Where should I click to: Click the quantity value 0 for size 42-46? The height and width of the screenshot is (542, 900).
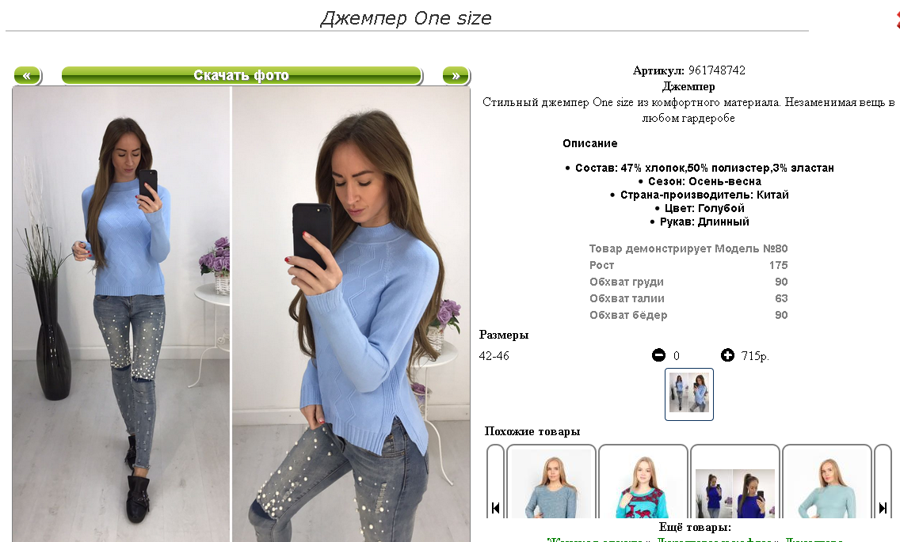(x=676, y=355)
